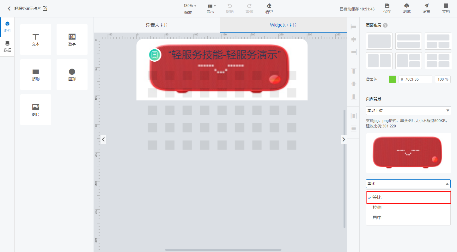The height and width of the screenshot is (252, 457).
Task: Click distribute vertically icon
Action: 354,128
